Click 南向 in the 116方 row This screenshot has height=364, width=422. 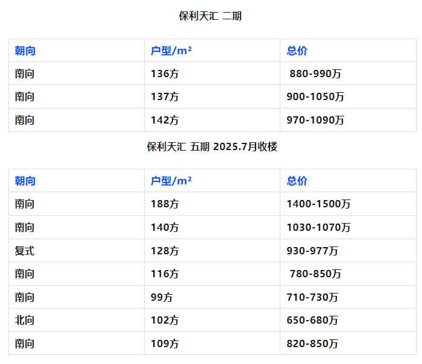point(25,274)
